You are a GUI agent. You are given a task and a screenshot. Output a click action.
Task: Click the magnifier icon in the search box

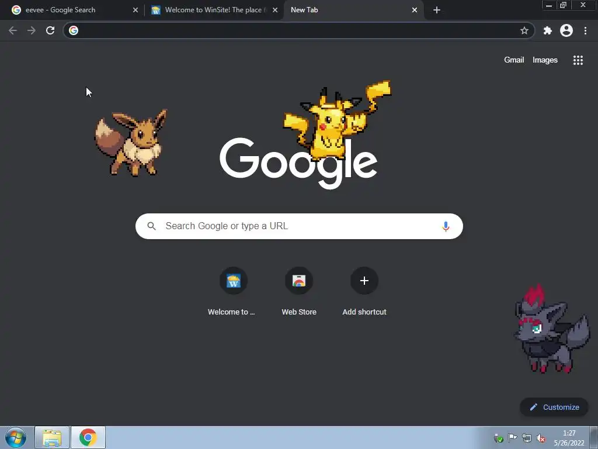(x=151, y=226)
